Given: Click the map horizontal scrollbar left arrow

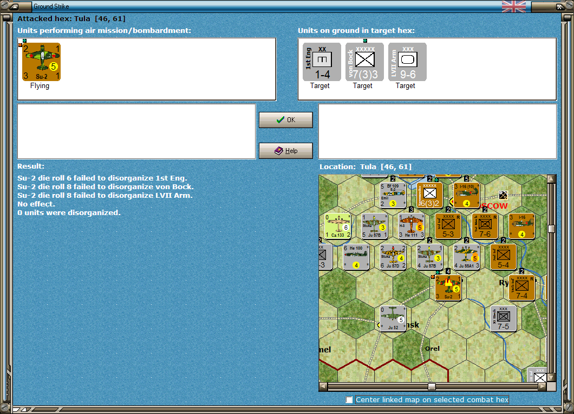Looking at the screenshot, I should [x=323, y=386].
